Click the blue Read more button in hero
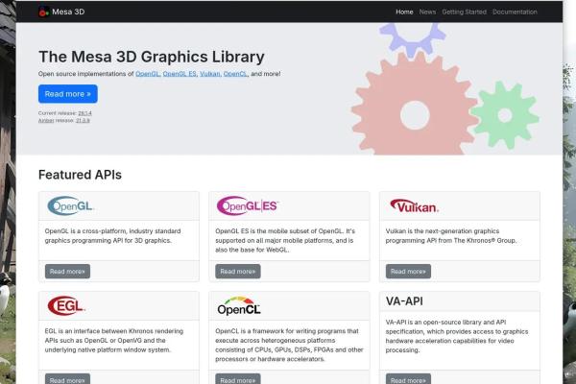 68,94
